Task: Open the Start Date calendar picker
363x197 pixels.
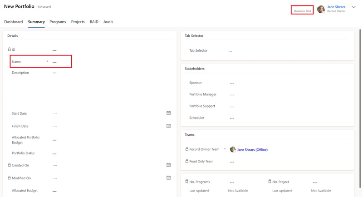Action: (168, 113)
